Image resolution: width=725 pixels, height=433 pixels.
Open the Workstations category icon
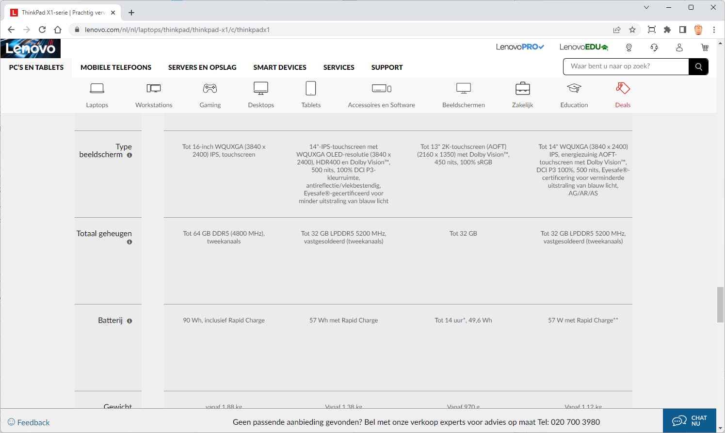pos(154,88)
